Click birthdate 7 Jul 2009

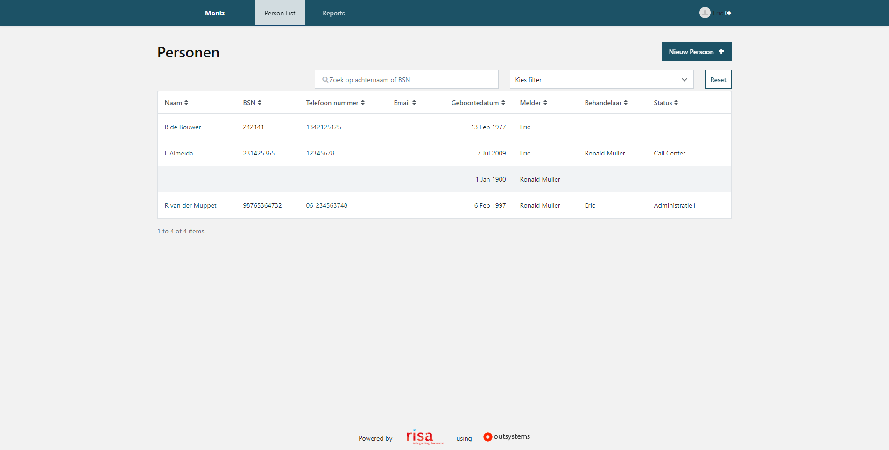pos(492,153)
